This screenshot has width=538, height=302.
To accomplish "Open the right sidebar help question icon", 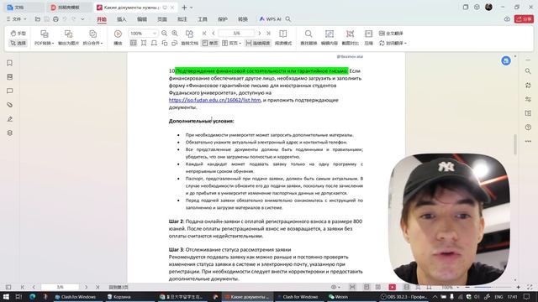I will point(528,127).
